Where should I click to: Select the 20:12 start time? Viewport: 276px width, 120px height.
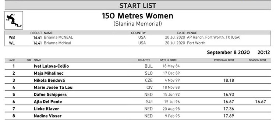(x=264, y=52)
